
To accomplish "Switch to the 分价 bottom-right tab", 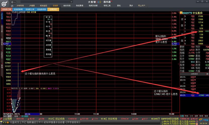I will point(192,116).
